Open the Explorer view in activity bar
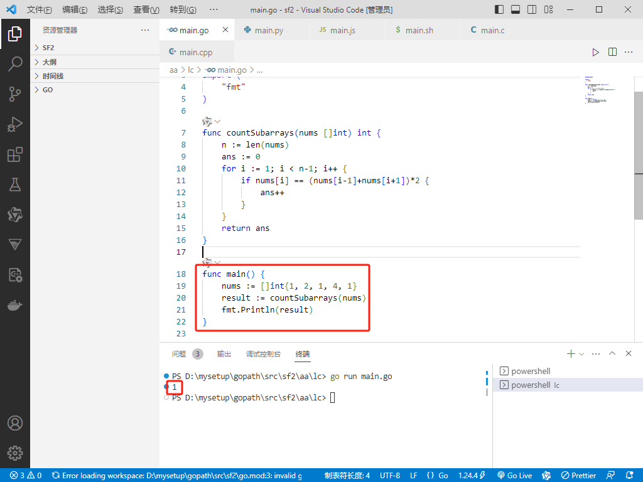The image size is (643, 482). point(15,34)
